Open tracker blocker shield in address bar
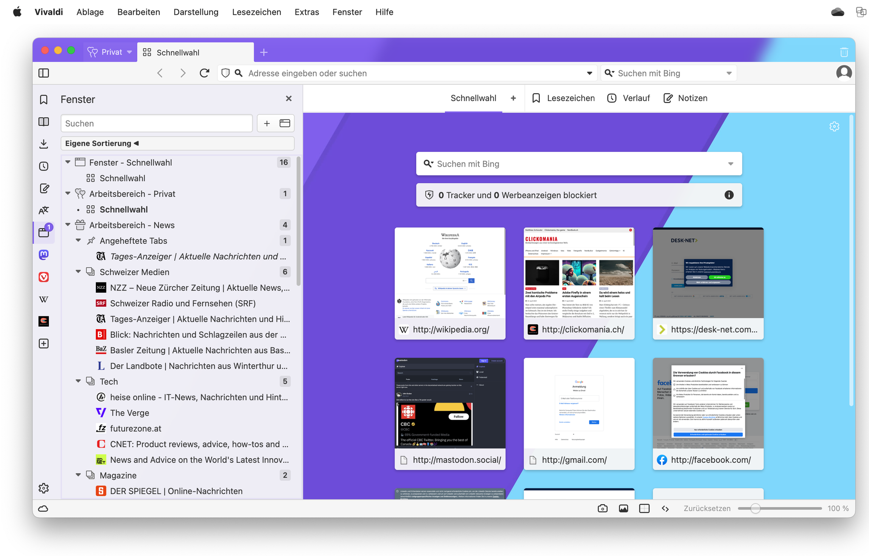Viewport: 869px width, 556px height. [x=226, y=73]
